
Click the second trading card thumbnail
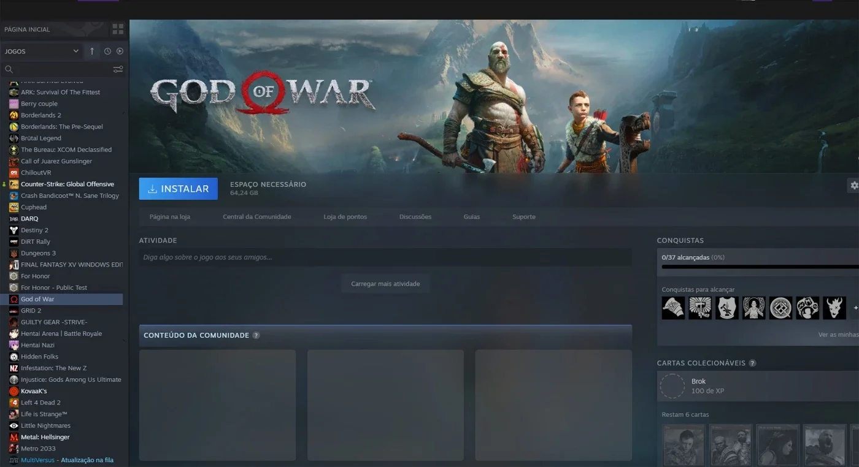tap(731, 445)
